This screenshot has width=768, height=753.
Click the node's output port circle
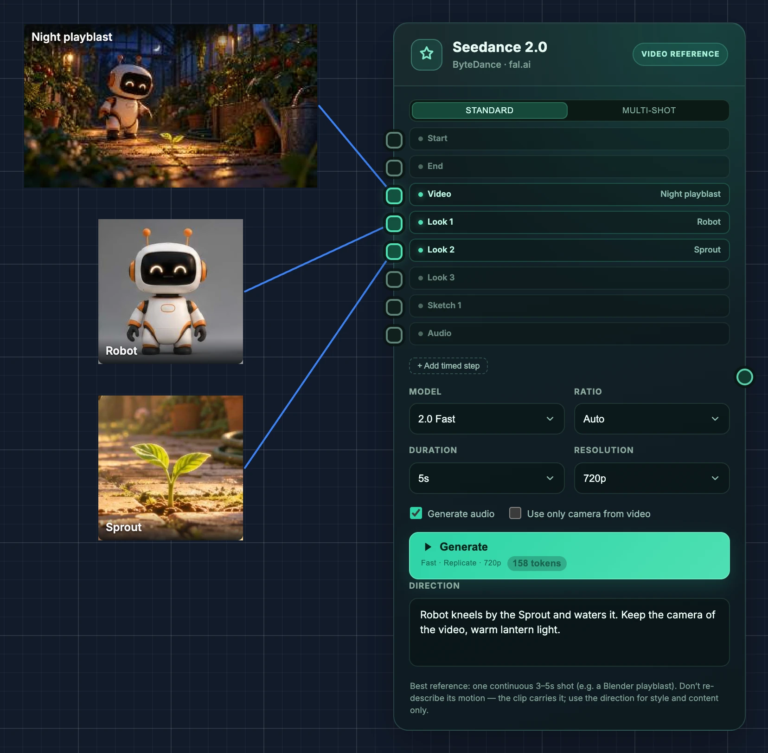tap(744, 377)
